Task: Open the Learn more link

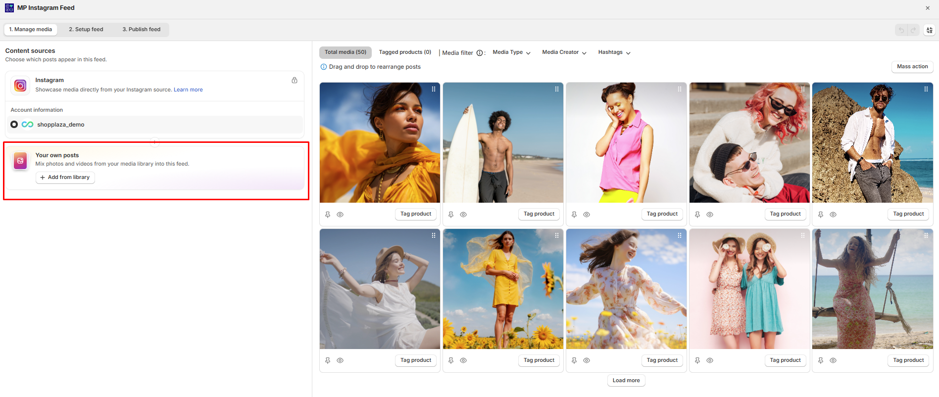Action: click(x=188, y=90)
